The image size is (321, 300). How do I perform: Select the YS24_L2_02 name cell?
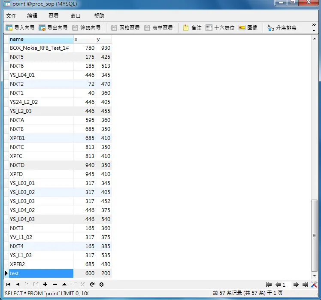[x=41, y=102]
